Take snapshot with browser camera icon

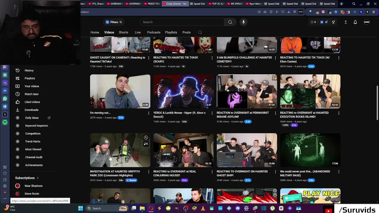(x=265, y=12)
